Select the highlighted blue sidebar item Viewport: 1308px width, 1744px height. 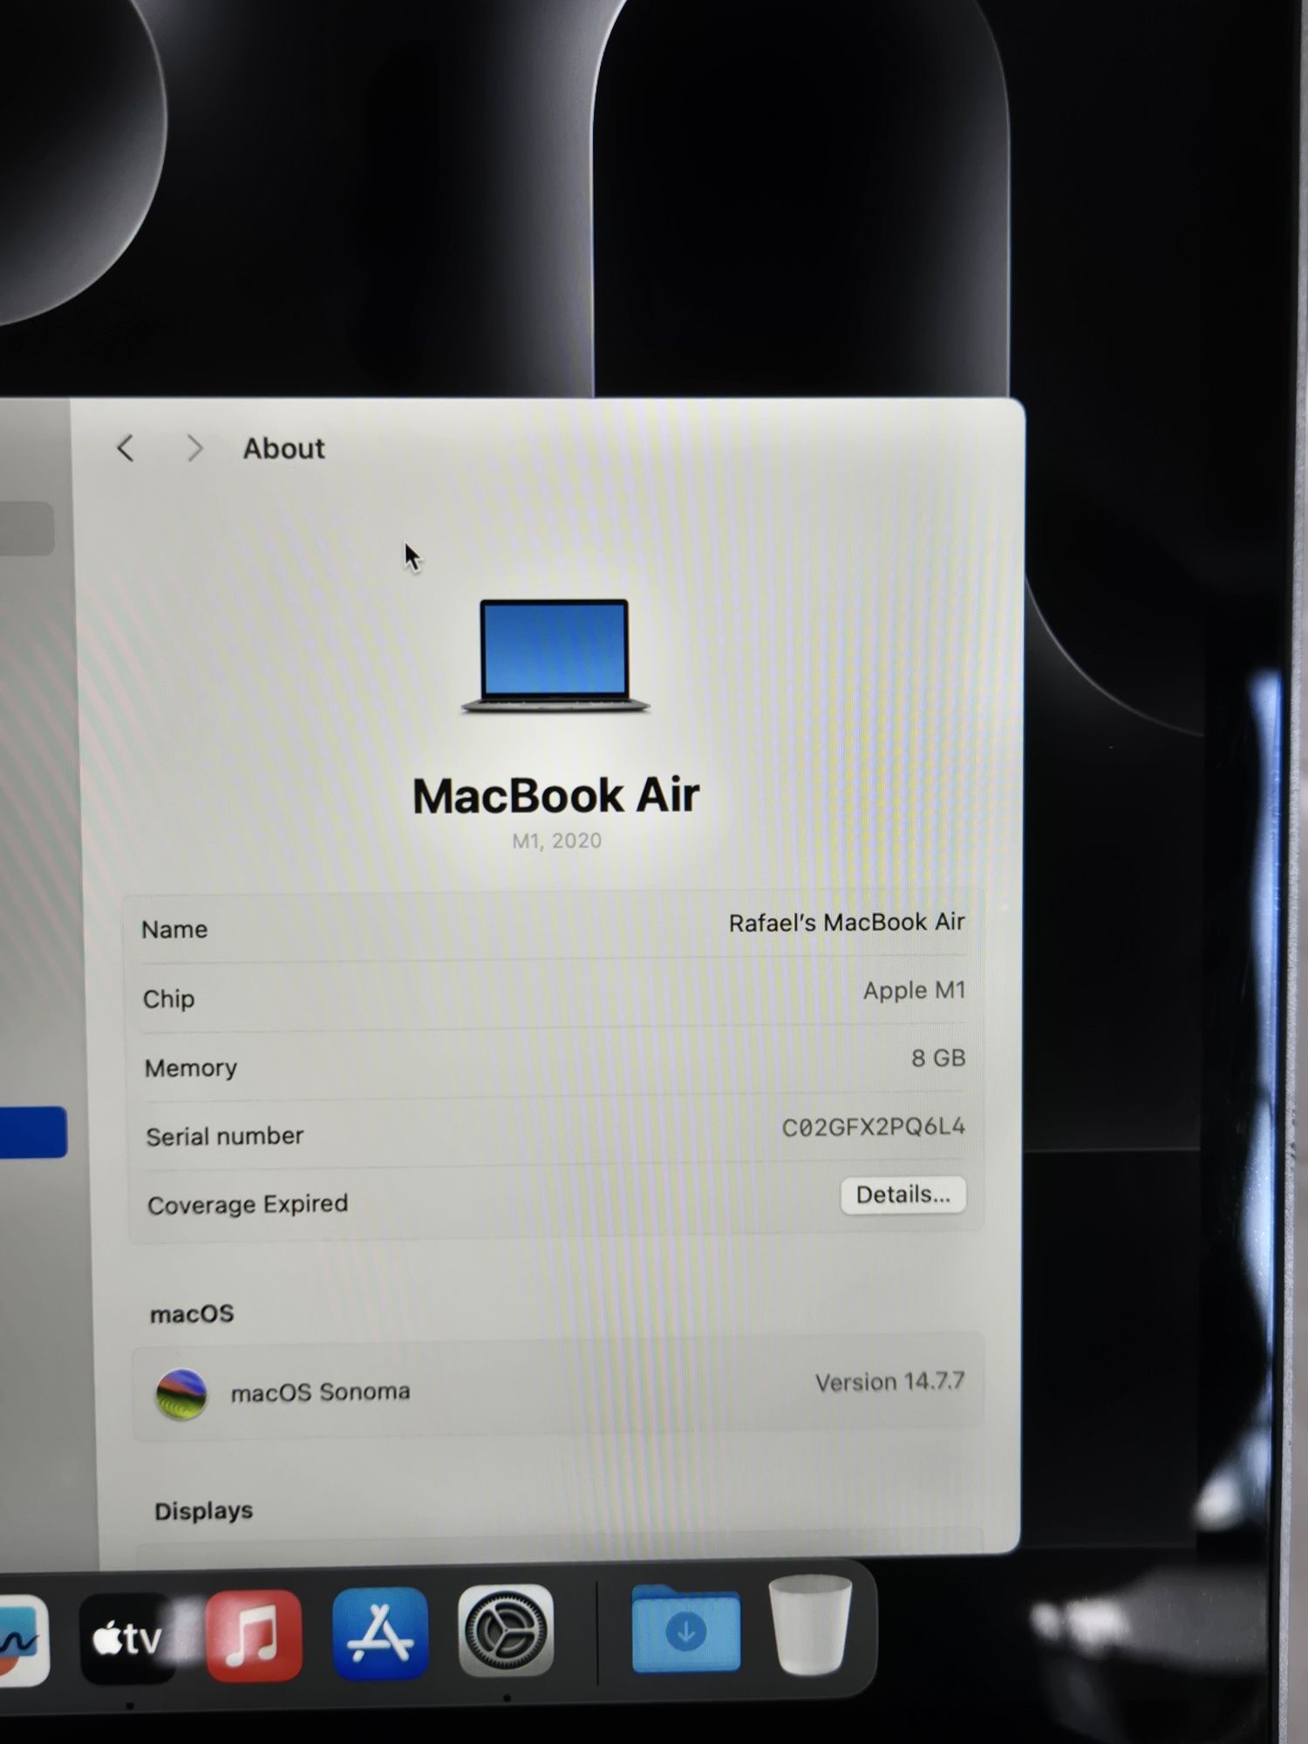click(x=33, y=1132)
